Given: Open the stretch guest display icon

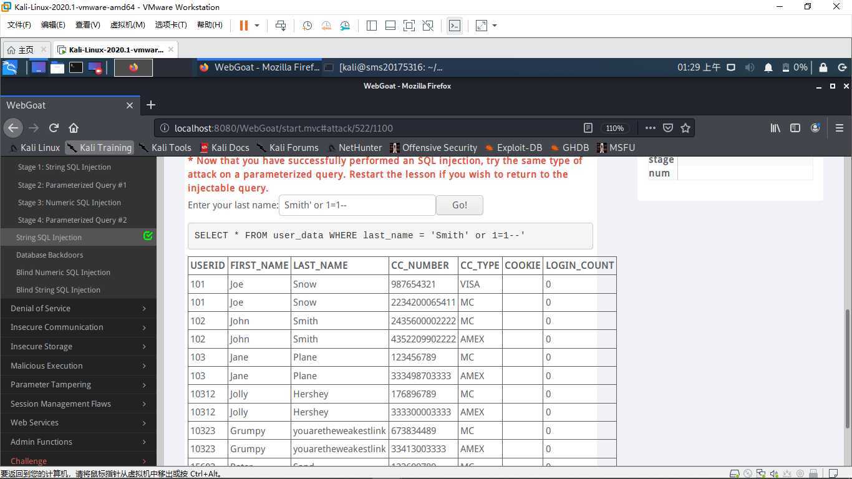Looking at the screenshot, I should click(482, 26).
